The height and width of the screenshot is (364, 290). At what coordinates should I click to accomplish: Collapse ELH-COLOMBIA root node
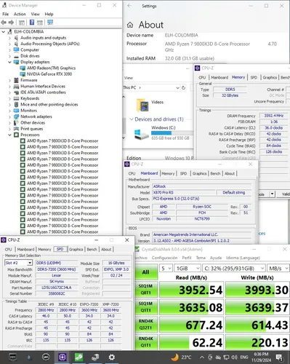point(4,32)
